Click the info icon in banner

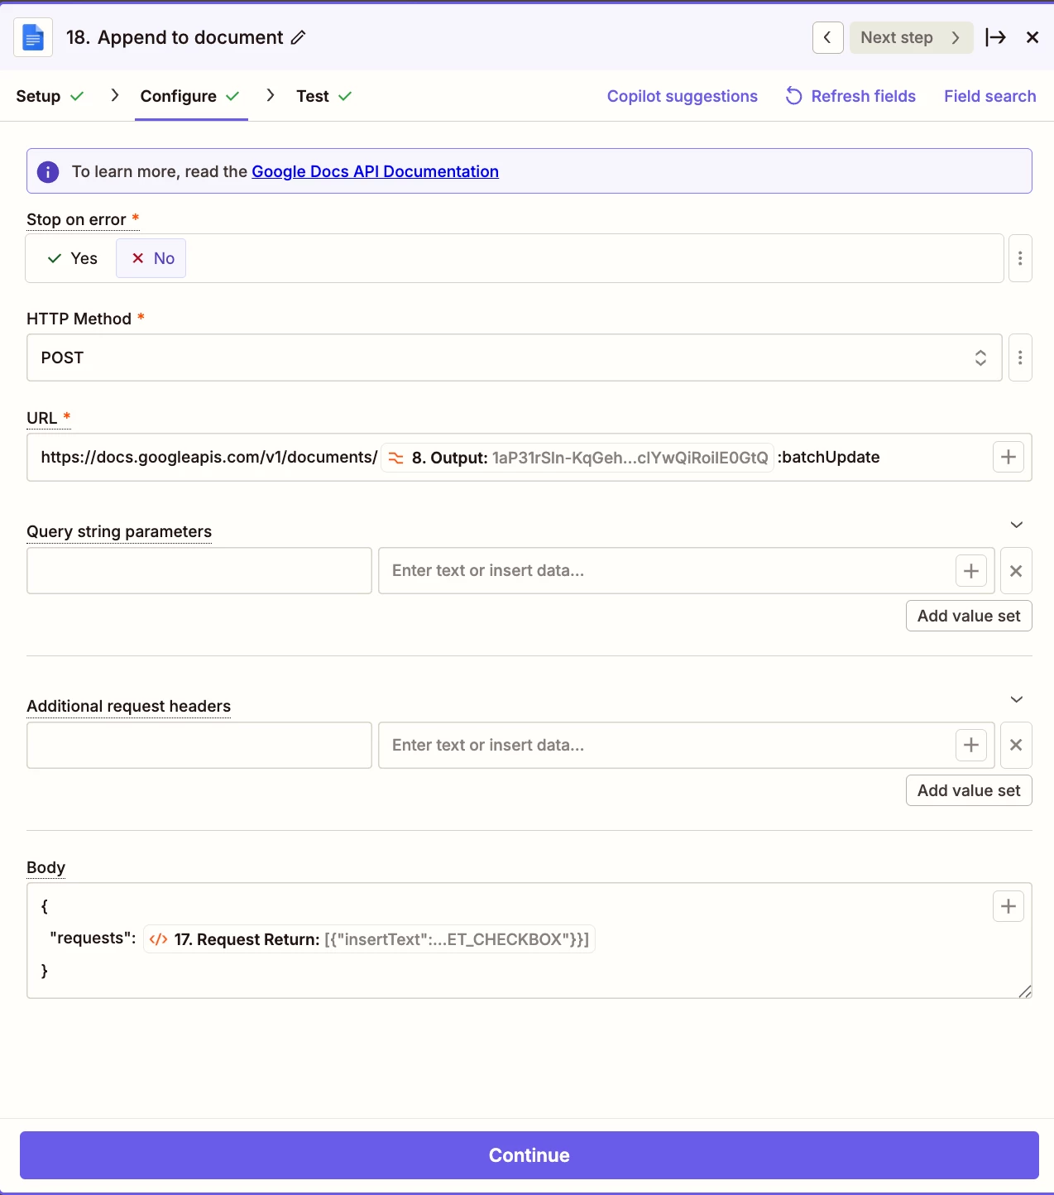point(48,171)
